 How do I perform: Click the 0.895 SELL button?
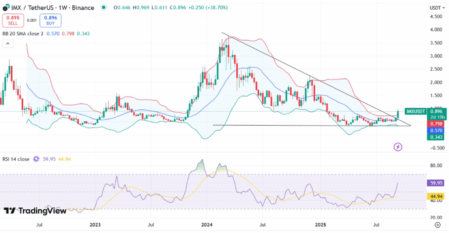[x=13, y=20]
